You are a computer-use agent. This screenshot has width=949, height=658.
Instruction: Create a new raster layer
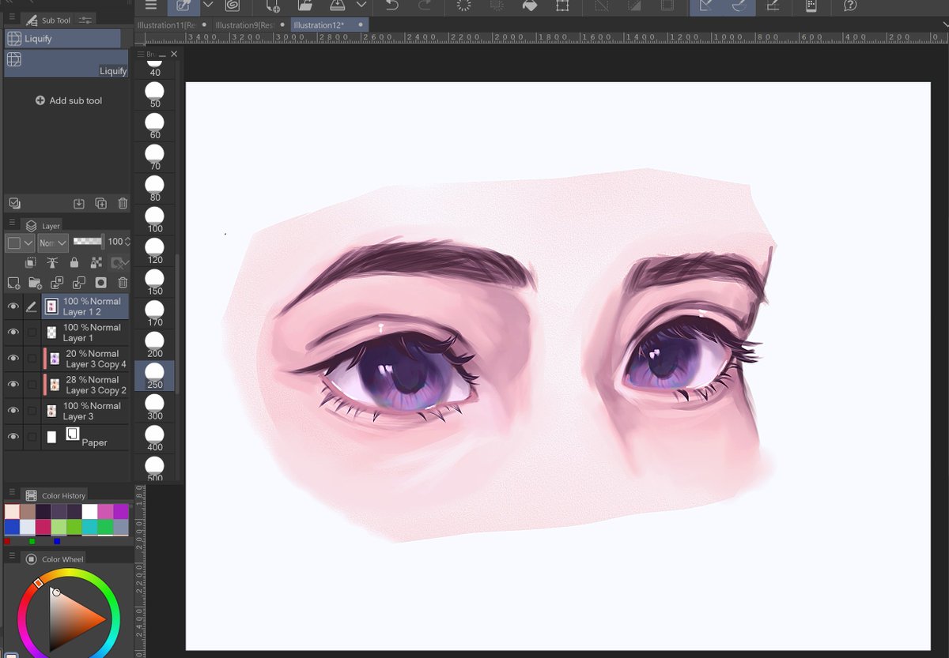click(13, 283)
